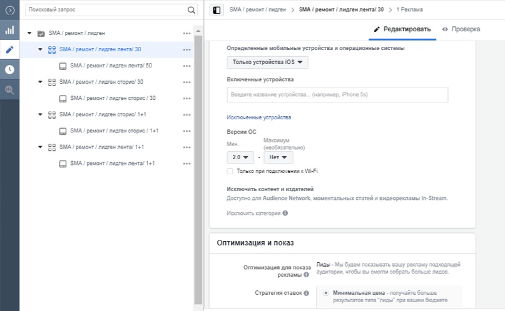Select the pencil edit icon in sidebar

point(9,49)
